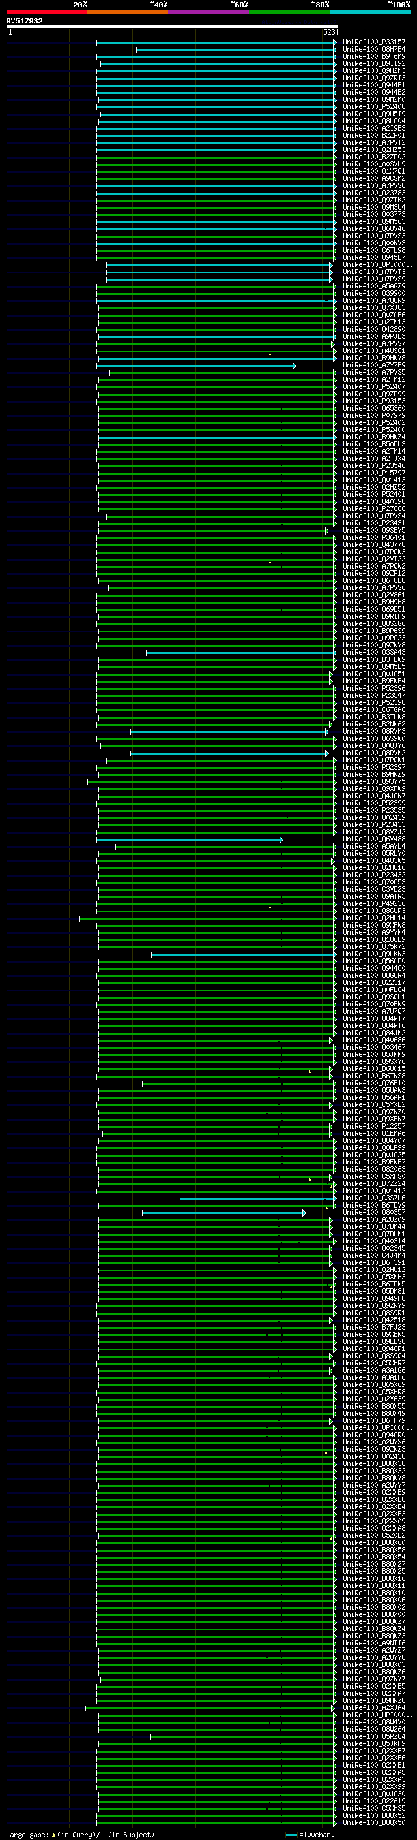
Task: Open hit UniRef100_Q8H7B4
Action: [x=373, y=50]
